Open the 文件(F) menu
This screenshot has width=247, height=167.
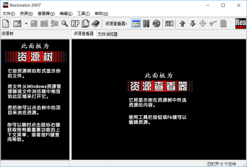click(x=9, y=13)
